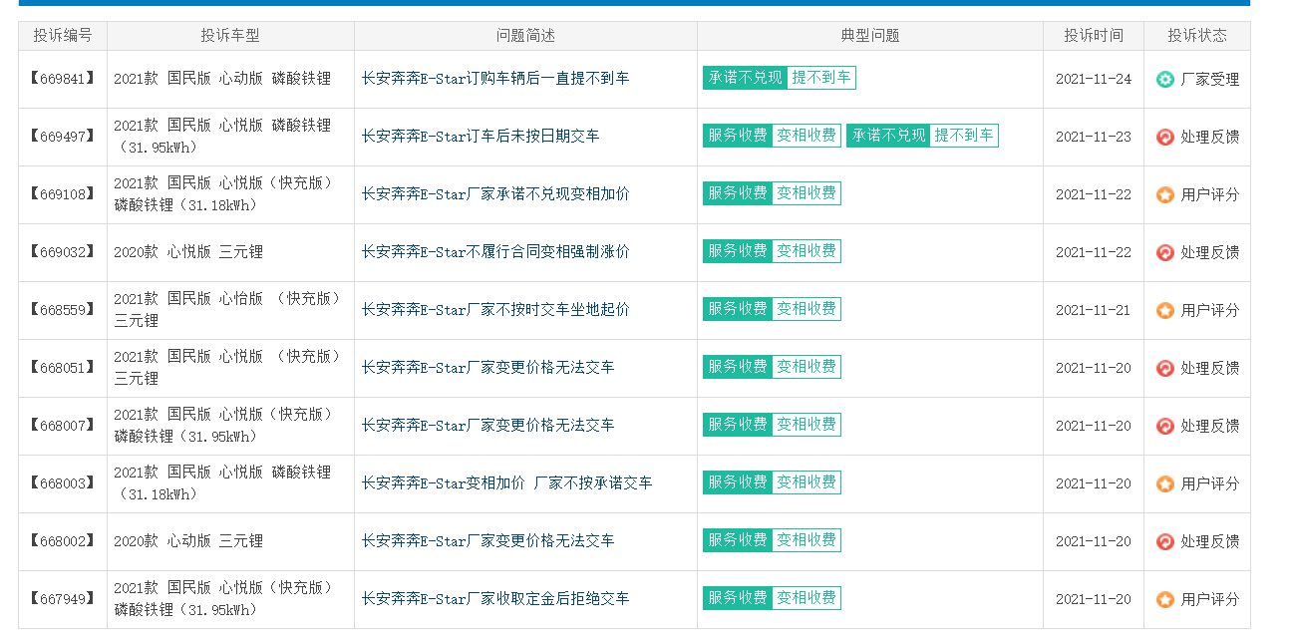Click the date 2021-11-21

(x=1094, y=310)
